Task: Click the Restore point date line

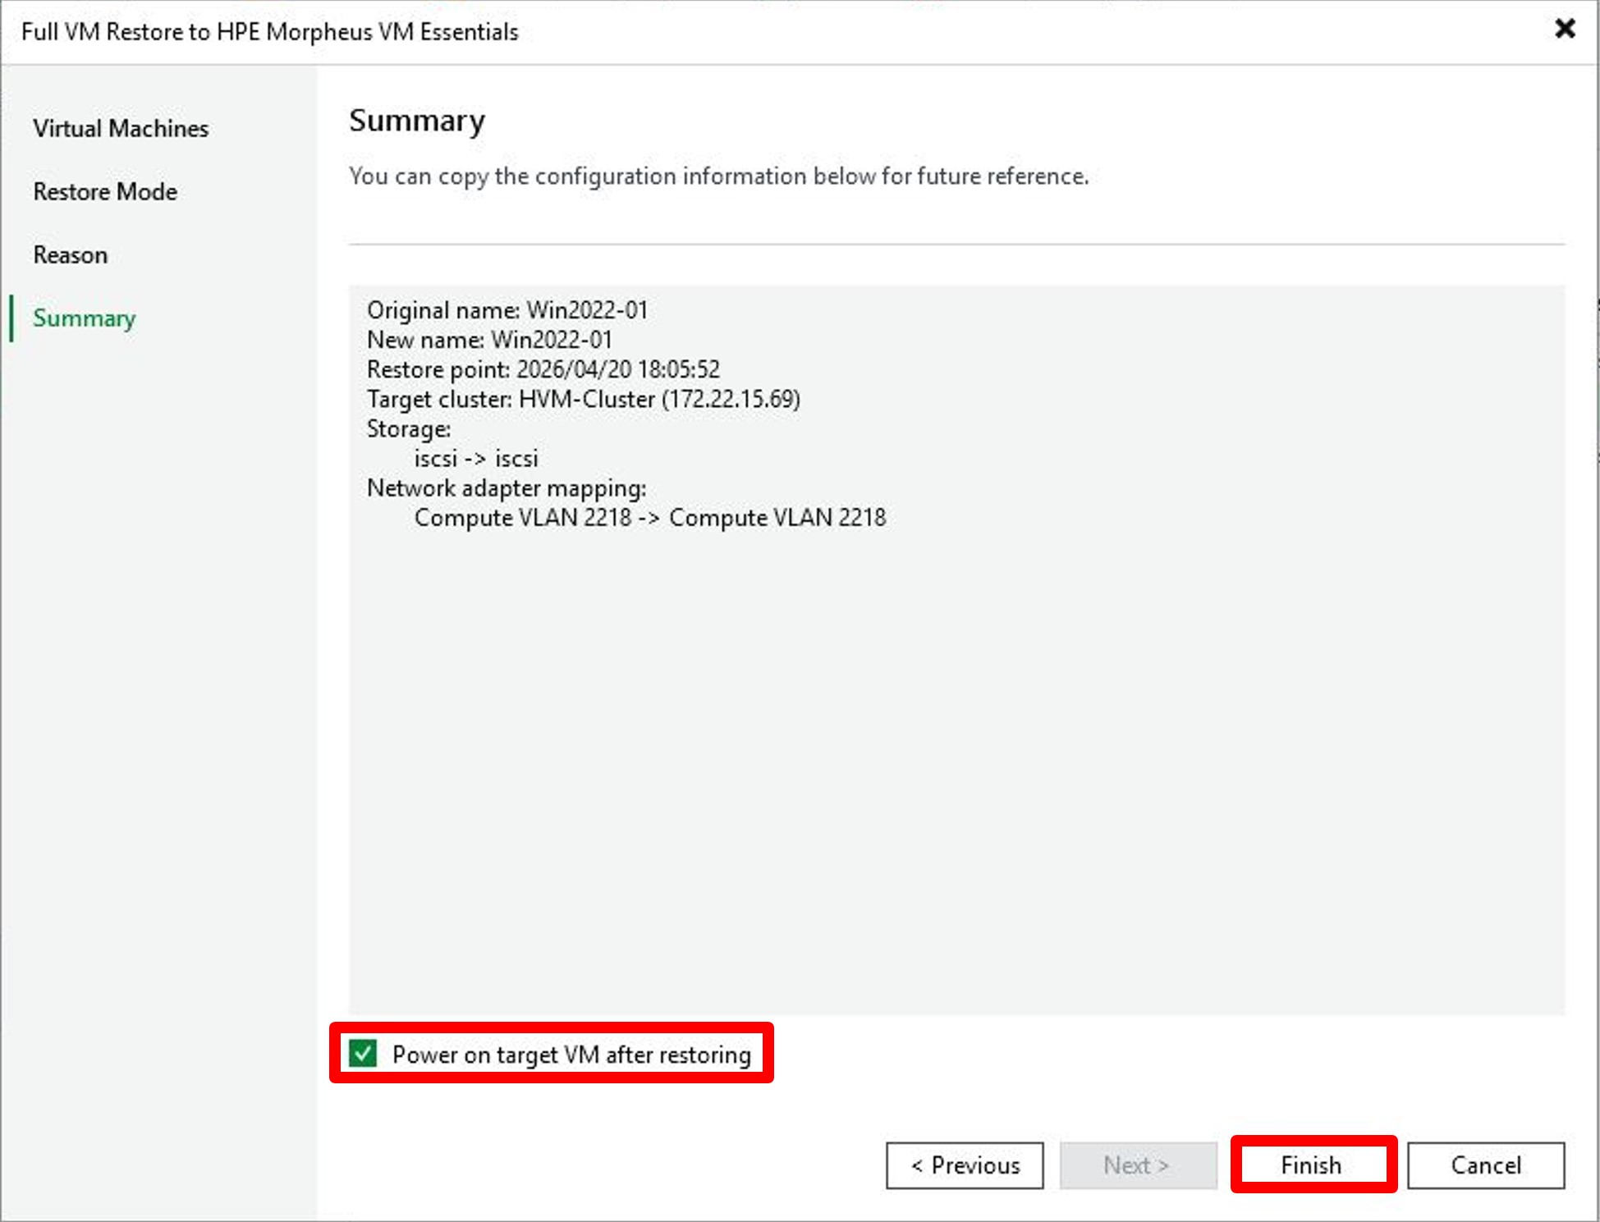Action: 543,369
